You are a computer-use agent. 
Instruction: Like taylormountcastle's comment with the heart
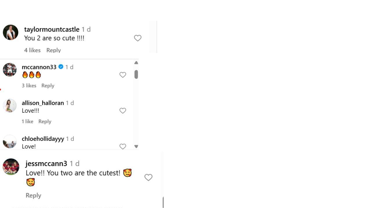pyautogui.click(x=138, y=38)
